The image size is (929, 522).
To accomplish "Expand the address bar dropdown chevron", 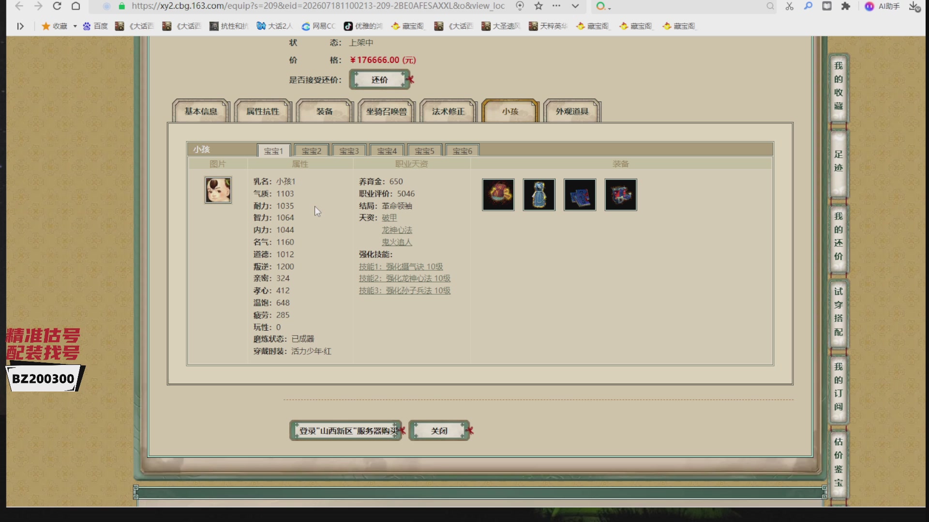I will pos(575,6).
